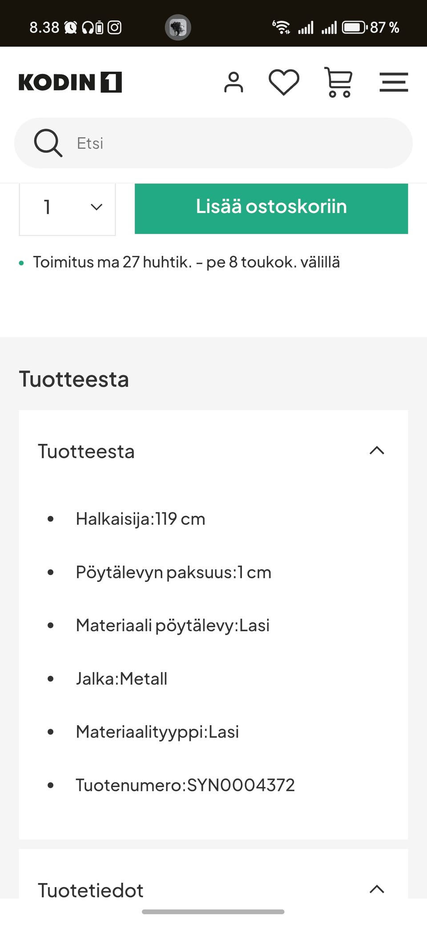Viewport: 427px width, 925px height.
Task: Tap the alarm clock status icon
Action: tap(71, 27)
